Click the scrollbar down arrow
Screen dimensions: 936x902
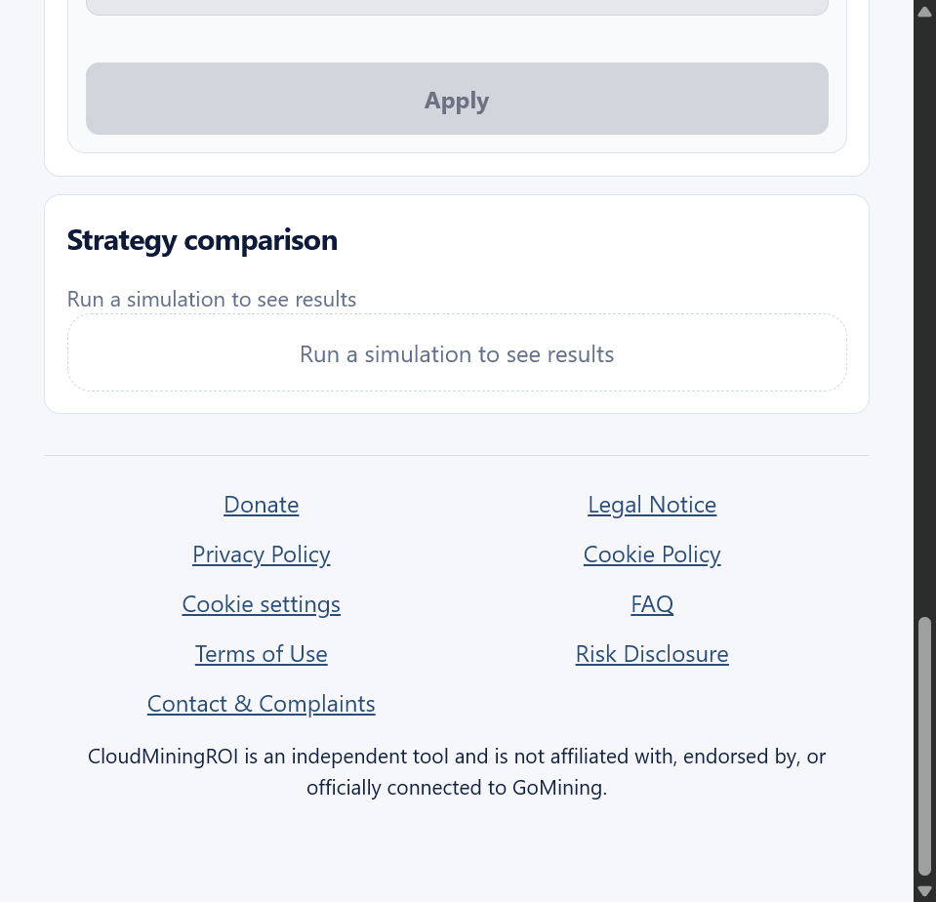coord(924,890)
